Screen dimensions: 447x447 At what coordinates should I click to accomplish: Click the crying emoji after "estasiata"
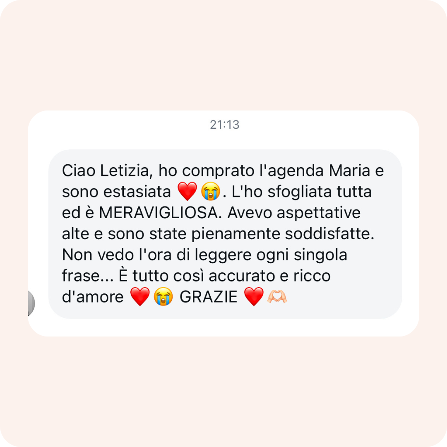tap(211, 191)
